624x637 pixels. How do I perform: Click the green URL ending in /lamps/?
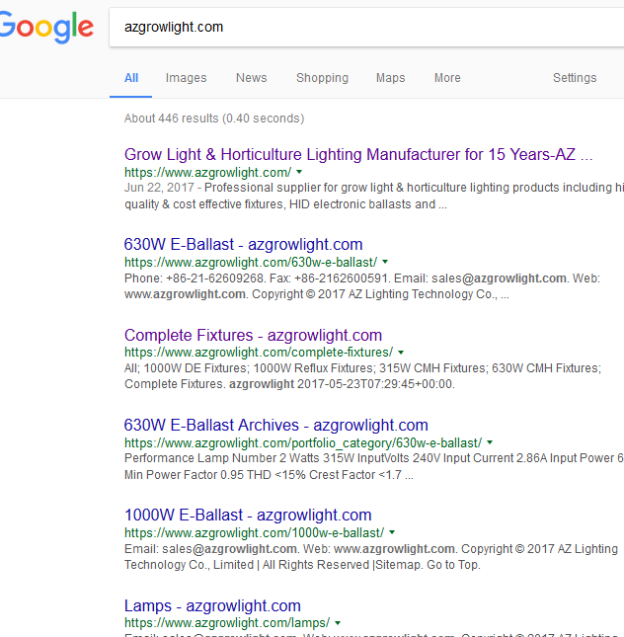click(227, 623)
